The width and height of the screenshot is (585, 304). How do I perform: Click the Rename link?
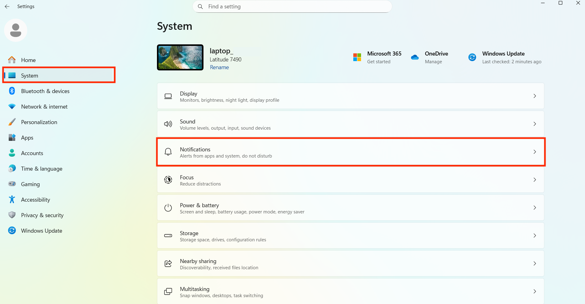pyautogui.click(x=219, y=67)
